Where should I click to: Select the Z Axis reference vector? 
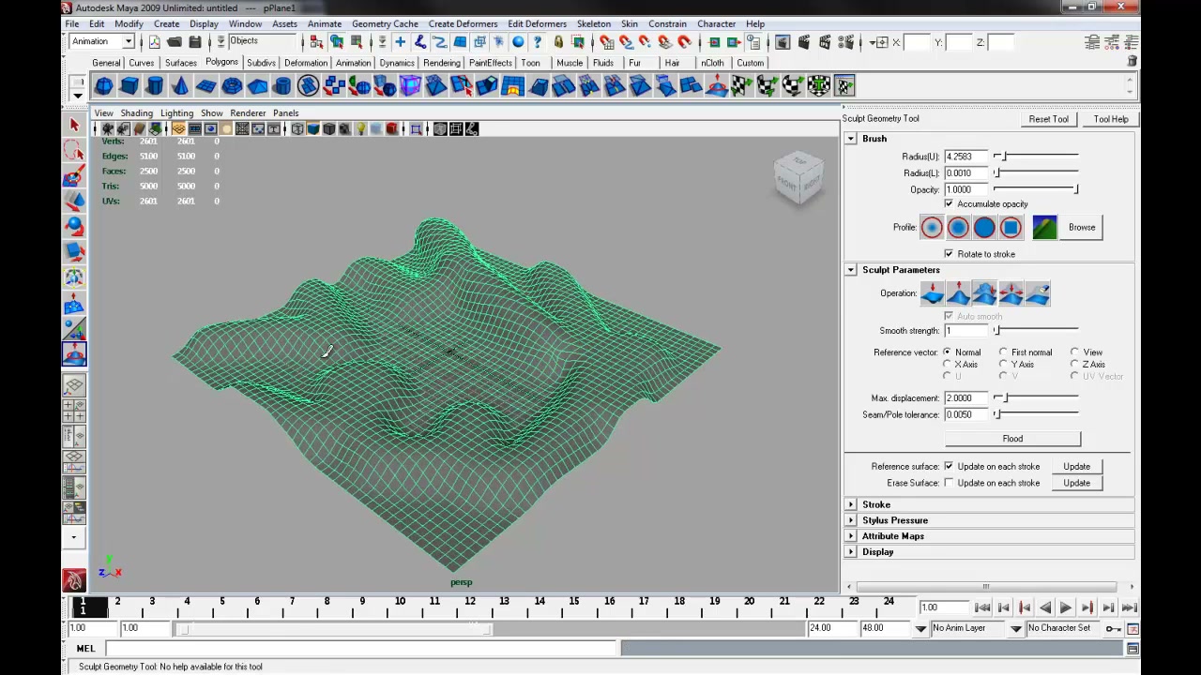1074,364
